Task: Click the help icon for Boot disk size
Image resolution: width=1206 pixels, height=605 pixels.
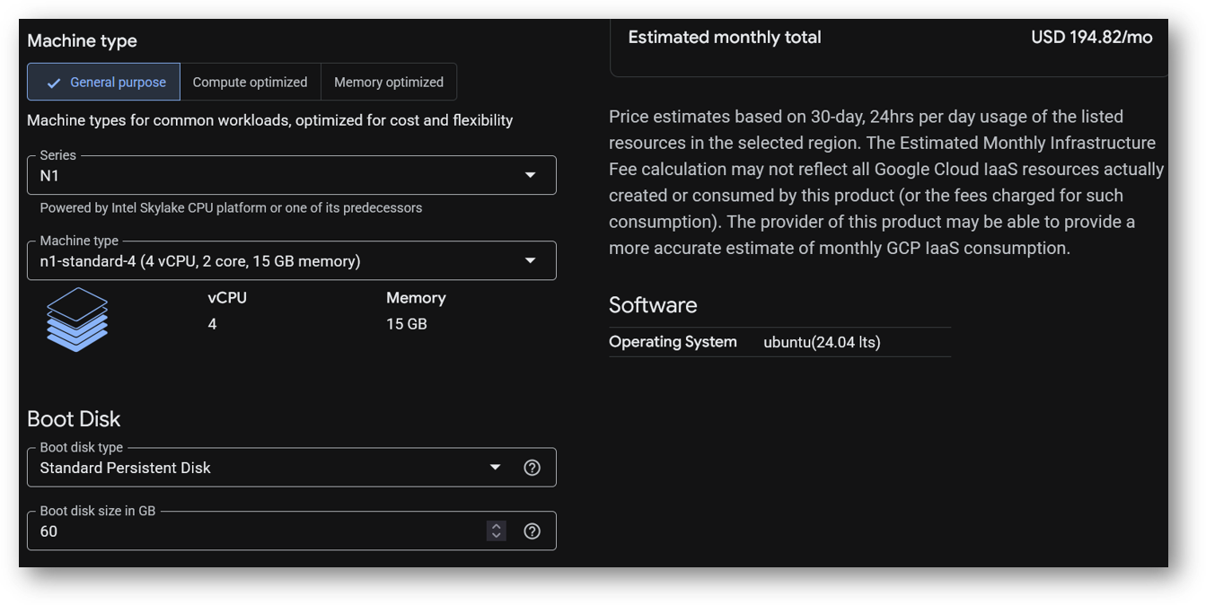Action: (532, 531)
